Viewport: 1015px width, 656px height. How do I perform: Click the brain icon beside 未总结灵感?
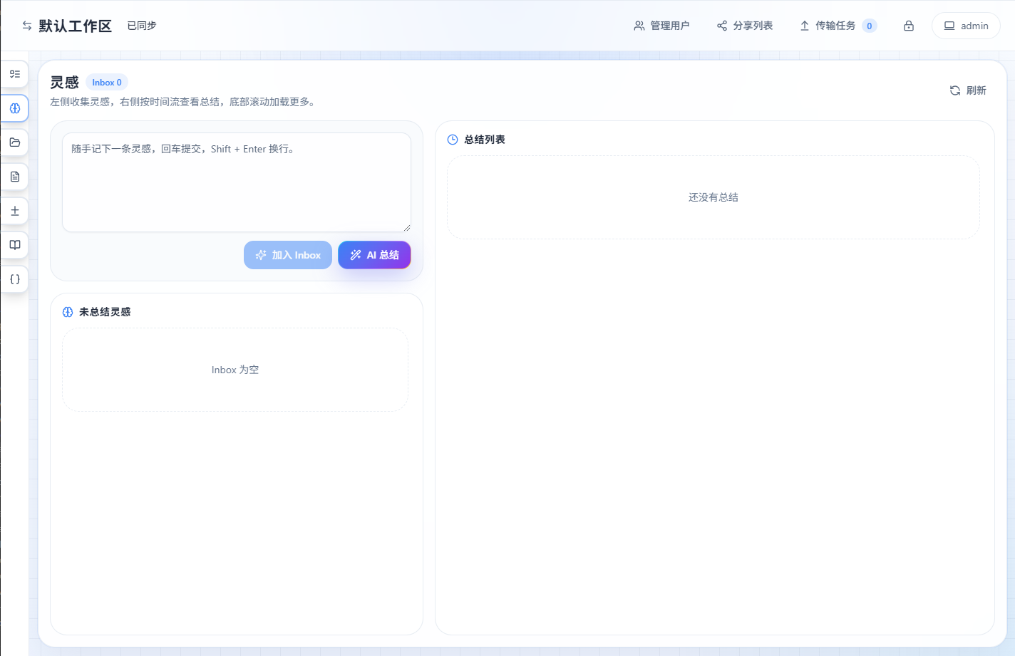(68, 312)
